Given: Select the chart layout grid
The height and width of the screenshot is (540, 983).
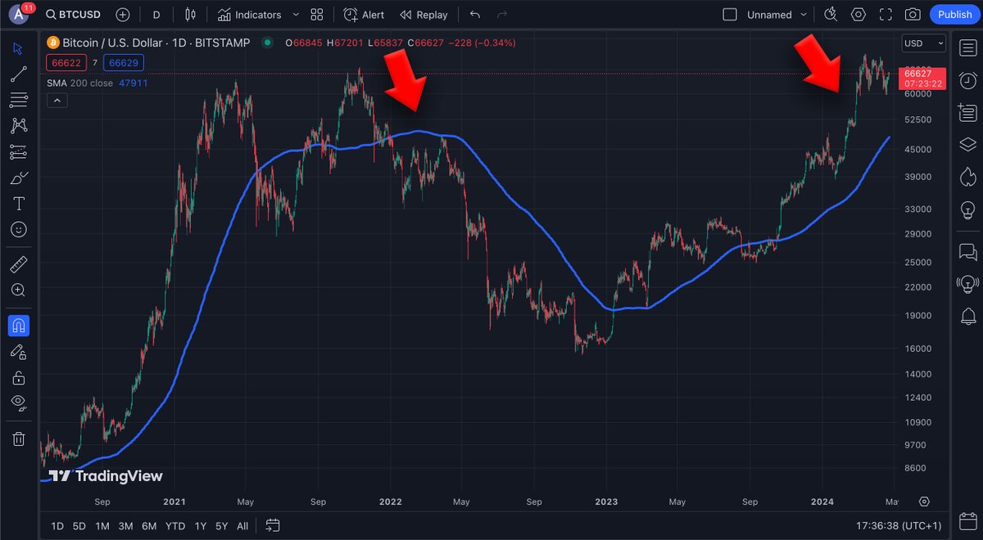Looking at the screenshot, I should 731,15.
